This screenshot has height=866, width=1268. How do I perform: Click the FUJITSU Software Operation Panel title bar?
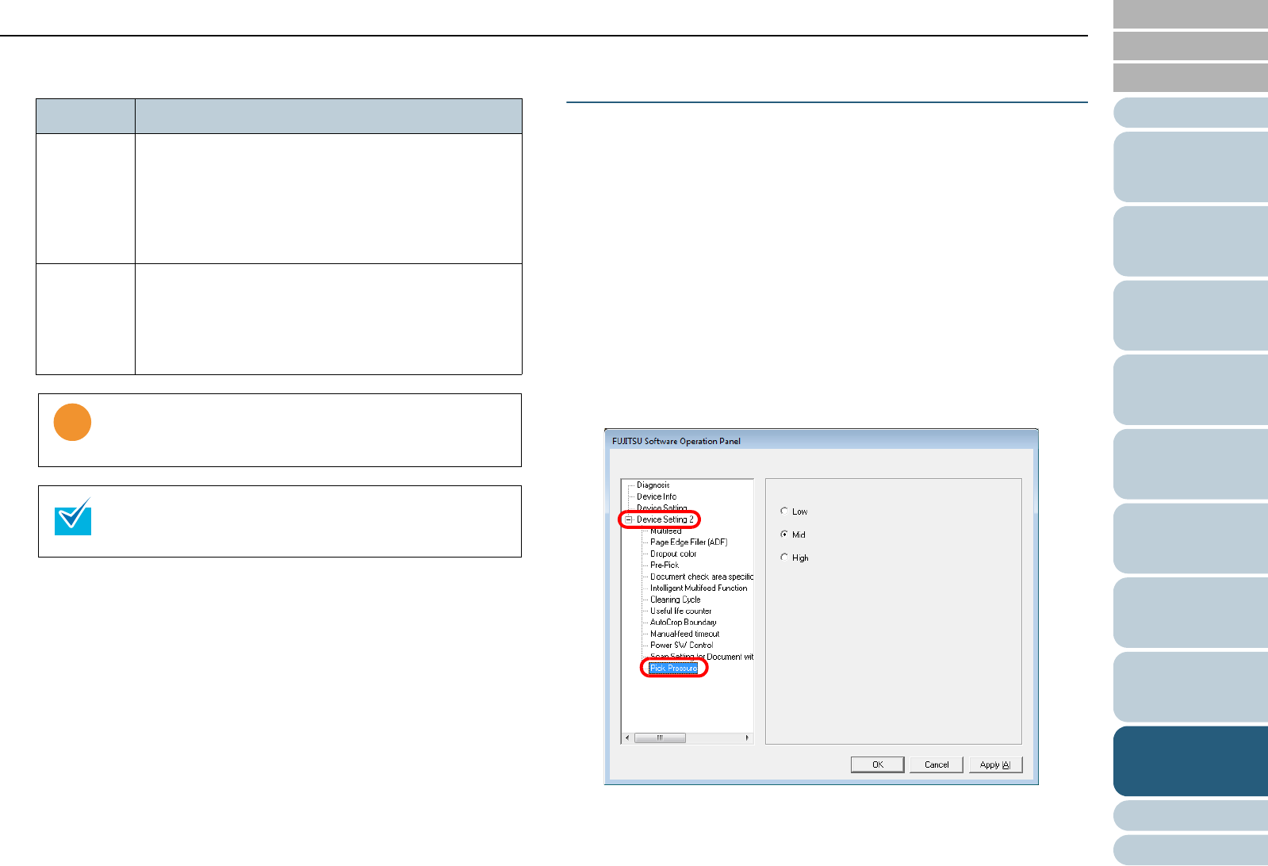tap(821, 441)
